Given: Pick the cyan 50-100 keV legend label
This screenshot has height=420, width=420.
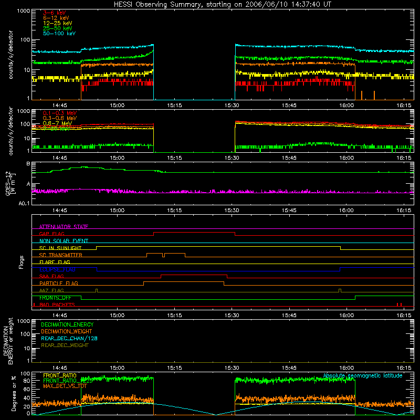Looking at the screenshot, I should (59, 33).
